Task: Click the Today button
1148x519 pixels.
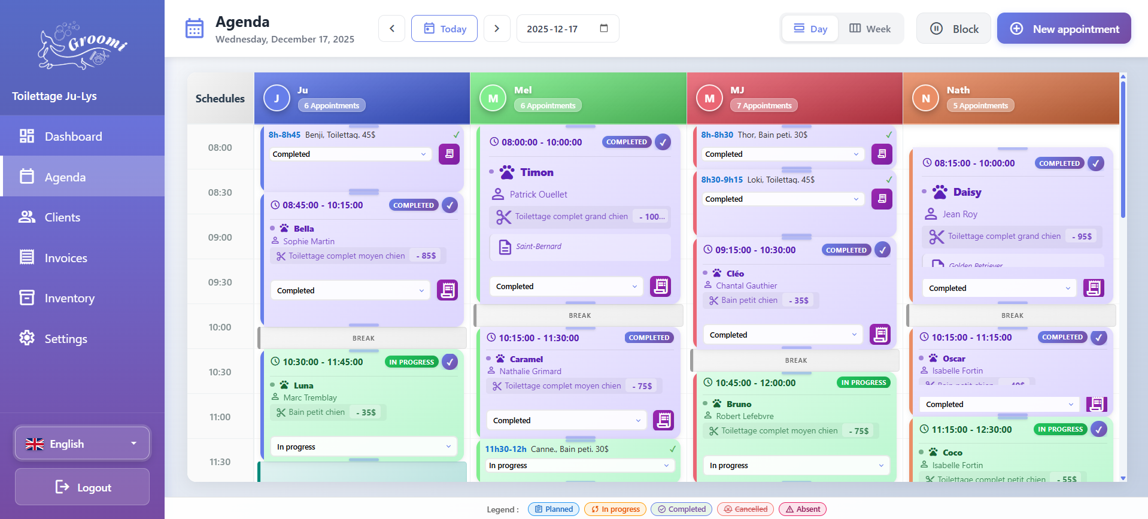Action: pyautogui.click(x=444, y=28)
